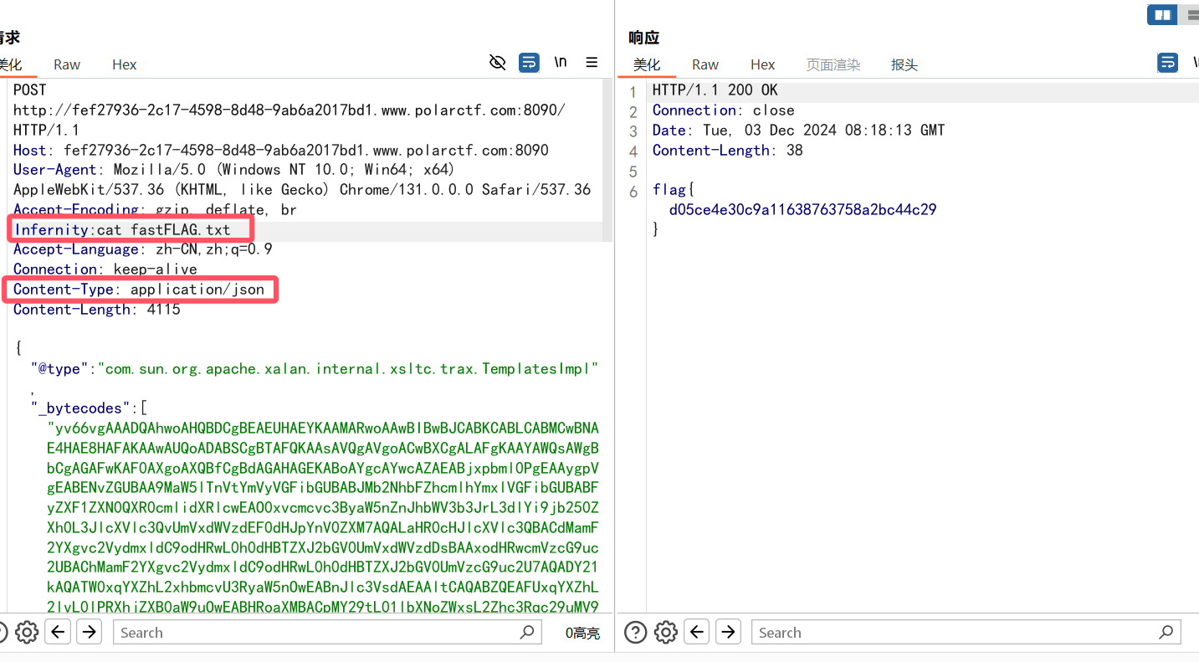Click the Infernity:cat fastFLAG.txt header line
Viewport: 1199px width, 662px height.
(122, 229)
